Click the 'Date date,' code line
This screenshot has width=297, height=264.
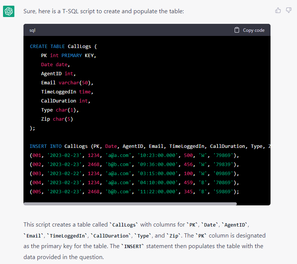55,65
